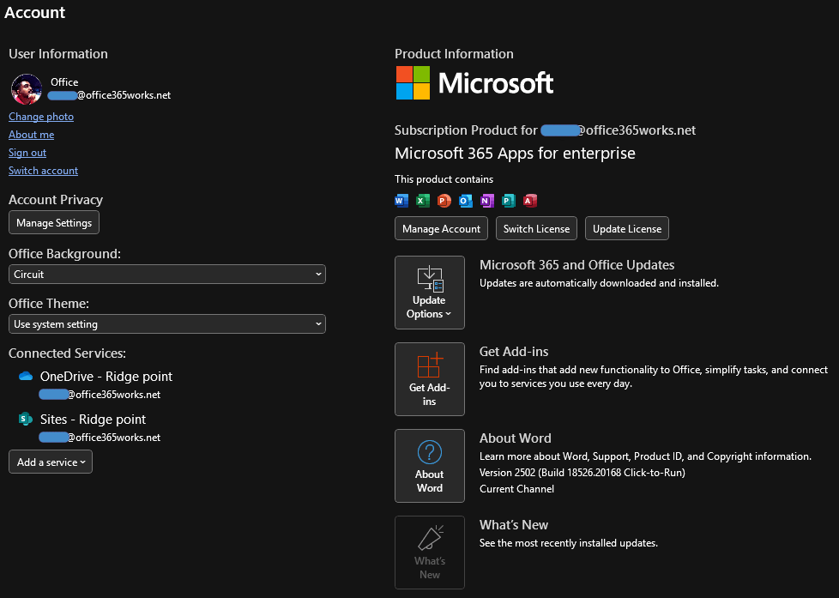Click the About Word heading text

pos(516,438)
